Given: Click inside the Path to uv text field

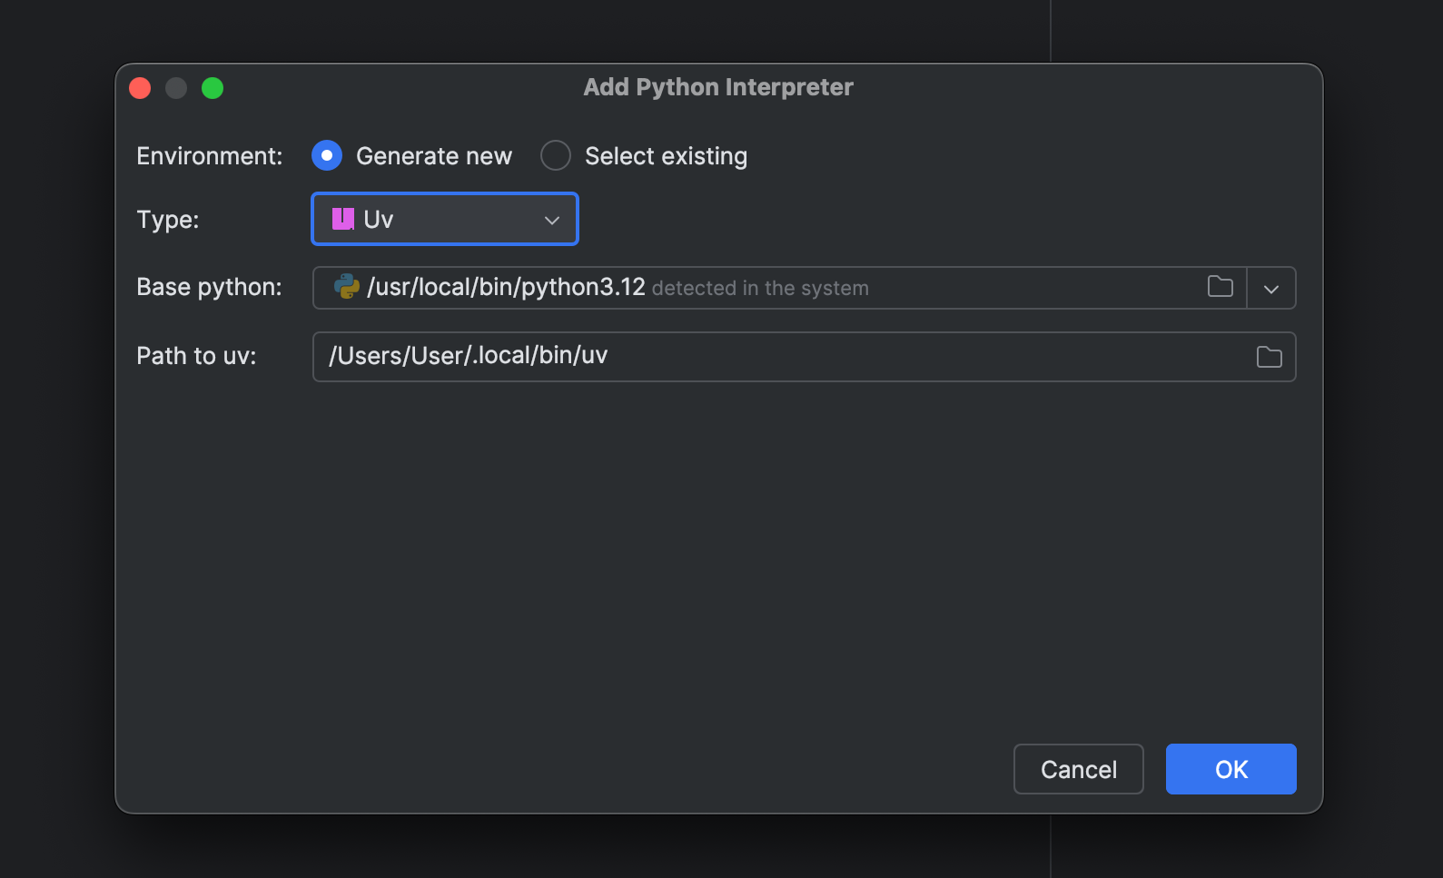Looking at the screenshot, I should pos(781,356).
